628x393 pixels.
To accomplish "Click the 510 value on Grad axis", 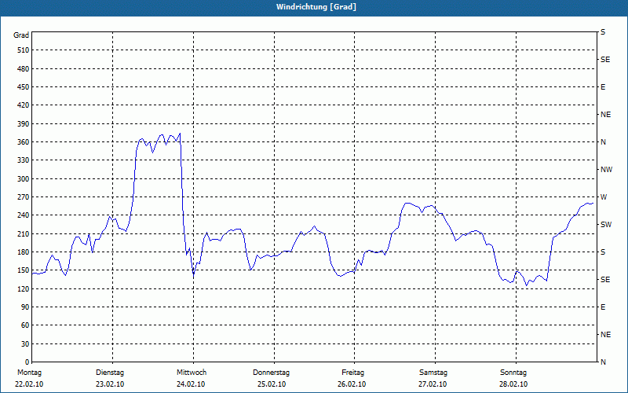I will pos(24,50).
